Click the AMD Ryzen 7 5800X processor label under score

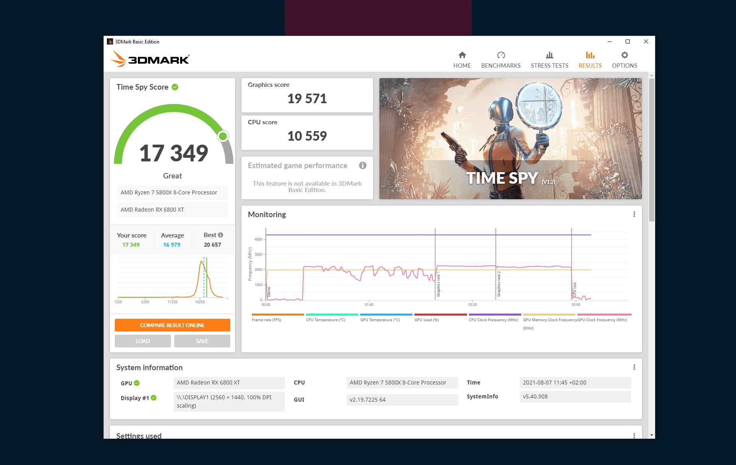pyautogui.click(x=173, y=192)
